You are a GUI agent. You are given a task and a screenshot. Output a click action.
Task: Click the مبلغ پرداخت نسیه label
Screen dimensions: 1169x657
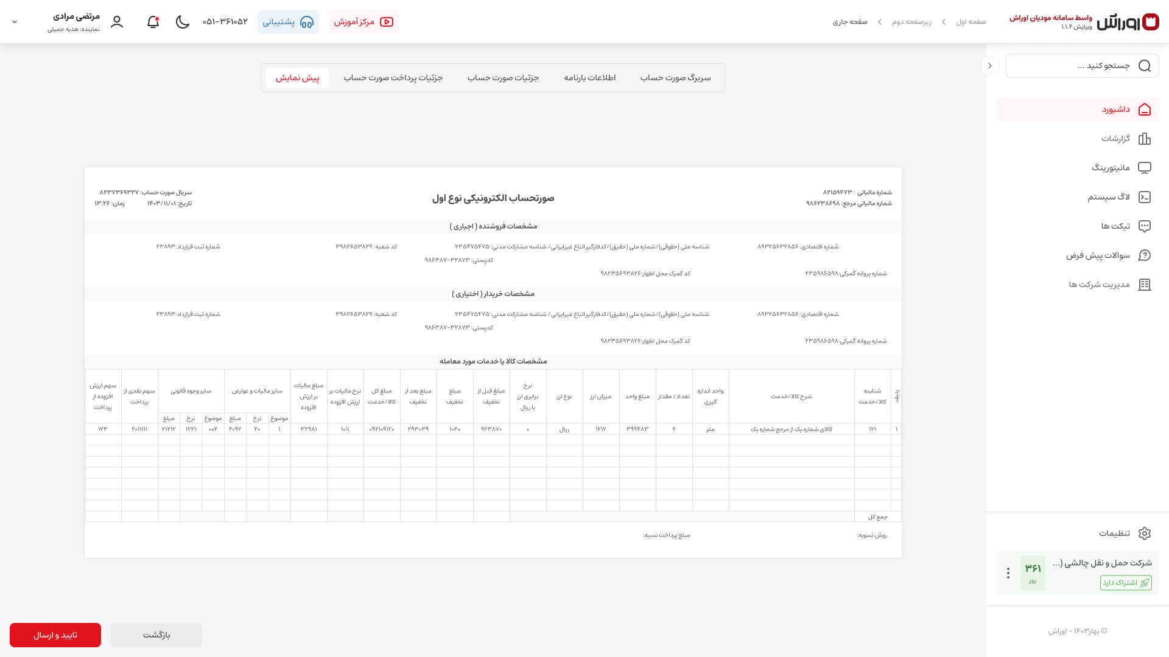[667, 535]
